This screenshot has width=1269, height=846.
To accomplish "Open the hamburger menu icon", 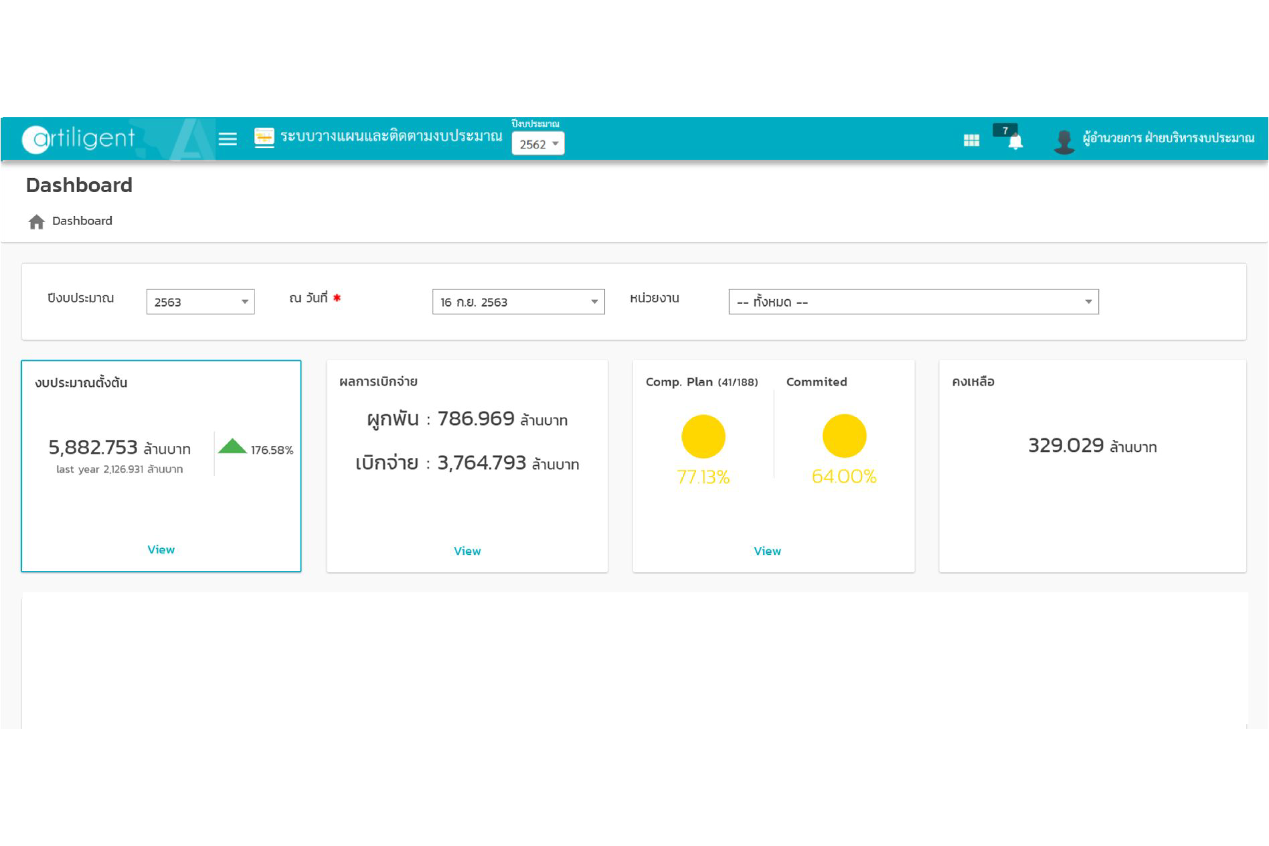I will click(227, 139).
